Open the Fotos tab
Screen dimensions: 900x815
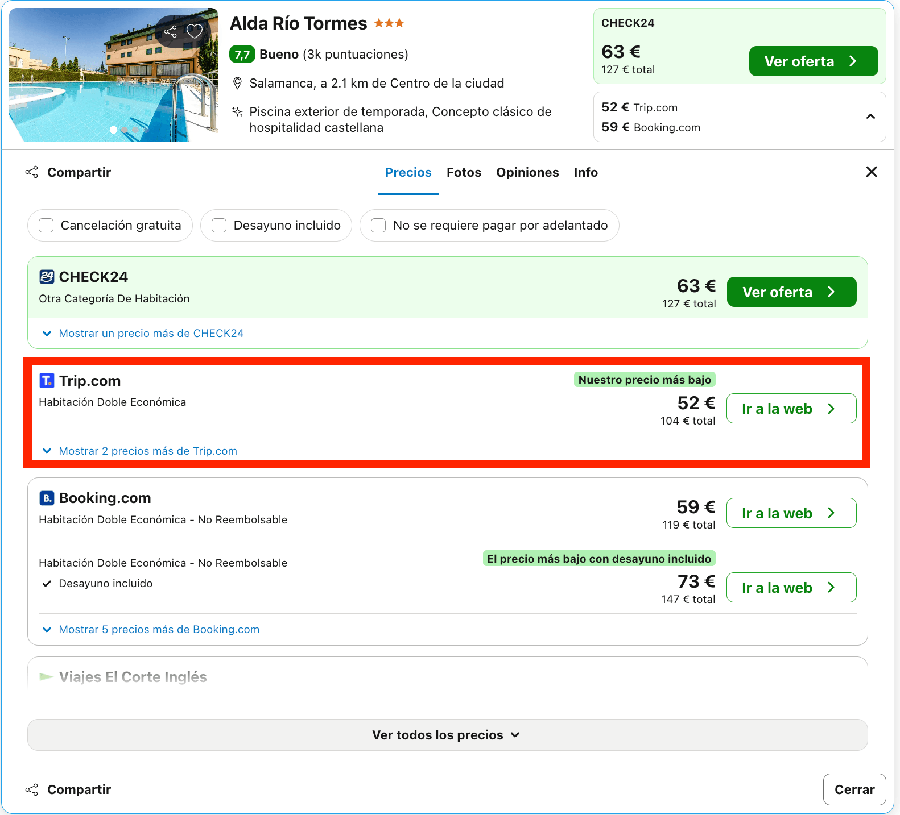tap(464, 172)
